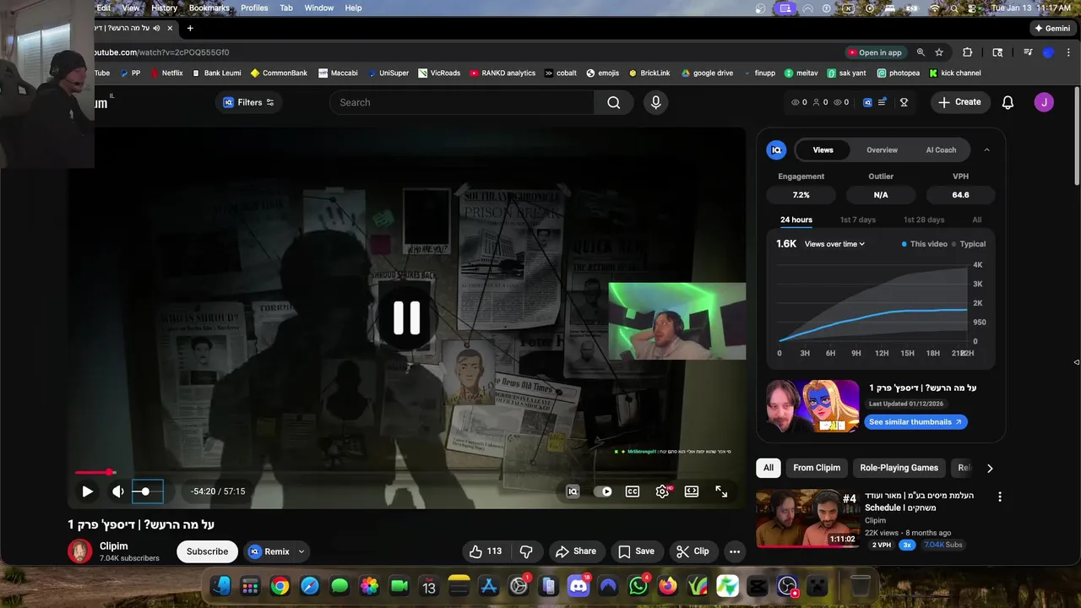Open the purple J account avatar
The height and width of the screenshot is (608, 1081).
pos(1044,102)
